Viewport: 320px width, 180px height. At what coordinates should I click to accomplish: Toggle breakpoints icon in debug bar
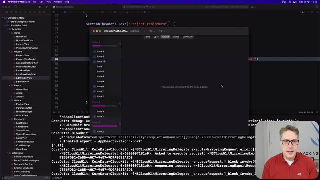click(x=54, y=112)
